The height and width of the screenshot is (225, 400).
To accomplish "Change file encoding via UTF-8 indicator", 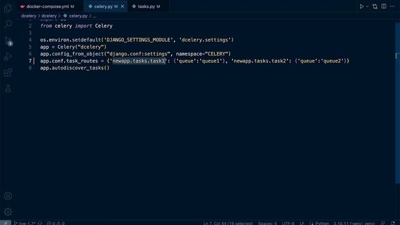I will [x=288, y=223].
